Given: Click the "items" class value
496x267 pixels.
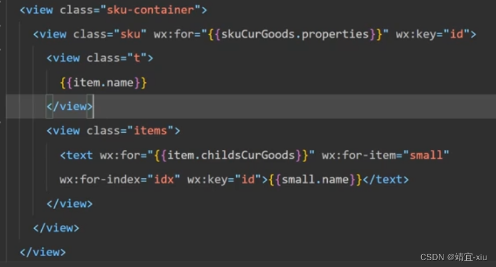Looking at the screenshot, I should click(x=150, y=130).
